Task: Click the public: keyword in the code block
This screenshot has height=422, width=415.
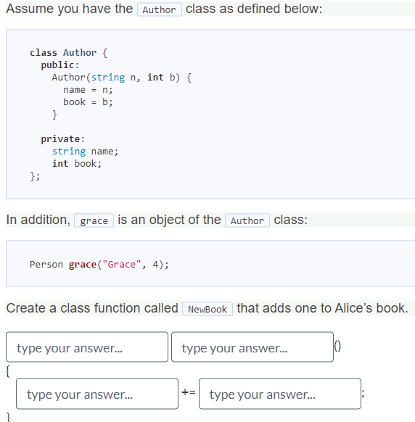Action: click(x=59, y=65)
